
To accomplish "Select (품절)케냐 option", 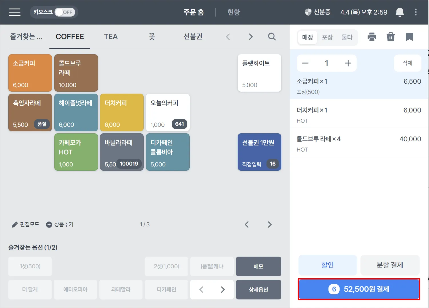I will 212,266.
